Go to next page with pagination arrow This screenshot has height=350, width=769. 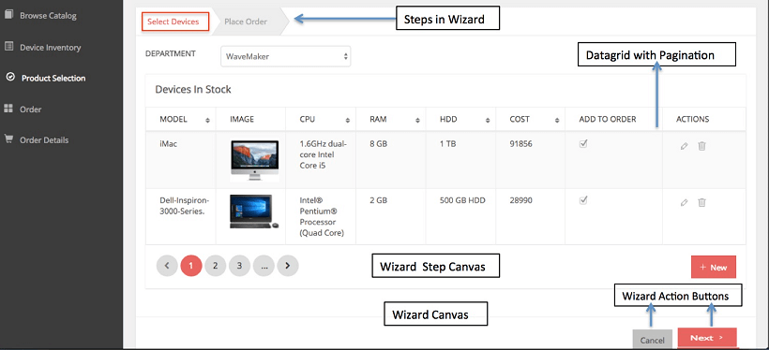(x=287, y=266)
